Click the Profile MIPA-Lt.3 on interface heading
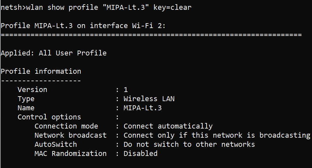Screen dimensions: 312x168 pos(83,26)
